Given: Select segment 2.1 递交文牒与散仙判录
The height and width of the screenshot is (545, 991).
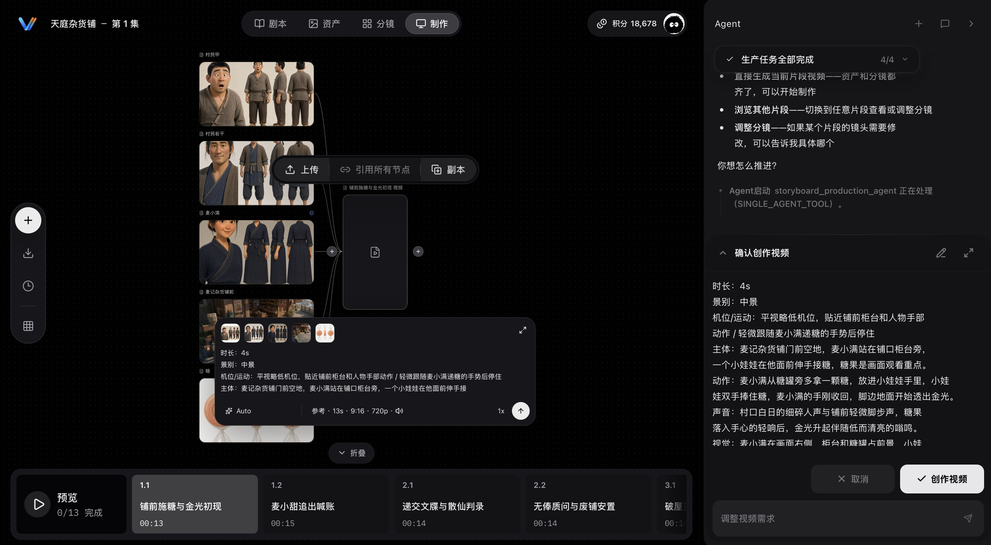Looking at the screenshot, I should pos(457,504).
